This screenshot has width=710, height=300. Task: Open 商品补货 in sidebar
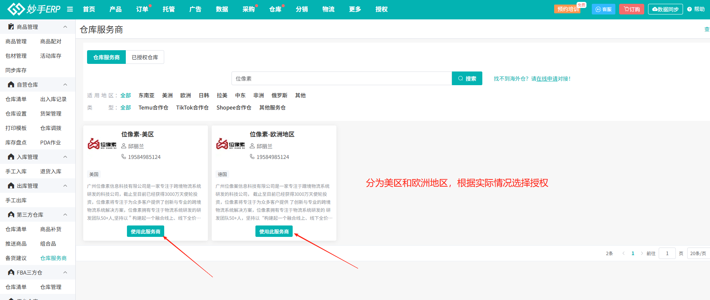coord(51,229)
